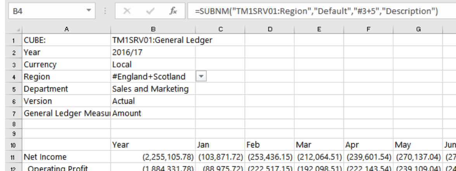Click the 2016/17 cell
The height and width of the screenshot is (171, 456).
click(x=153, y=52)
